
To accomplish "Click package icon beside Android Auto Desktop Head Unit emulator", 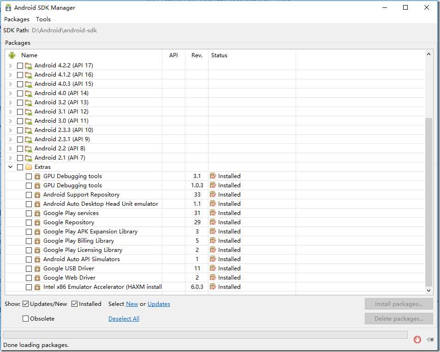I will click(x=37, y=204).
